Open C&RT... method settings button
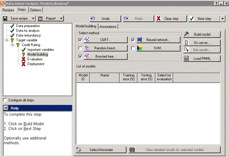 [105, 40]
